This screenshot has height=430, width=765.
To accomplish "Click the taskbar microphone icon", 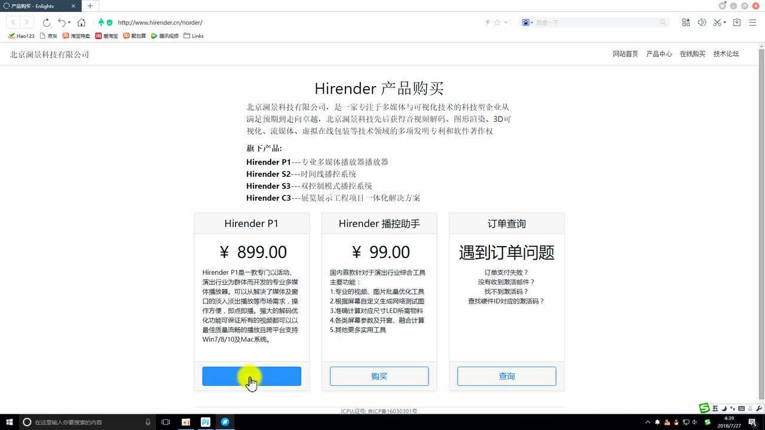I will click(x=148, y=422).
